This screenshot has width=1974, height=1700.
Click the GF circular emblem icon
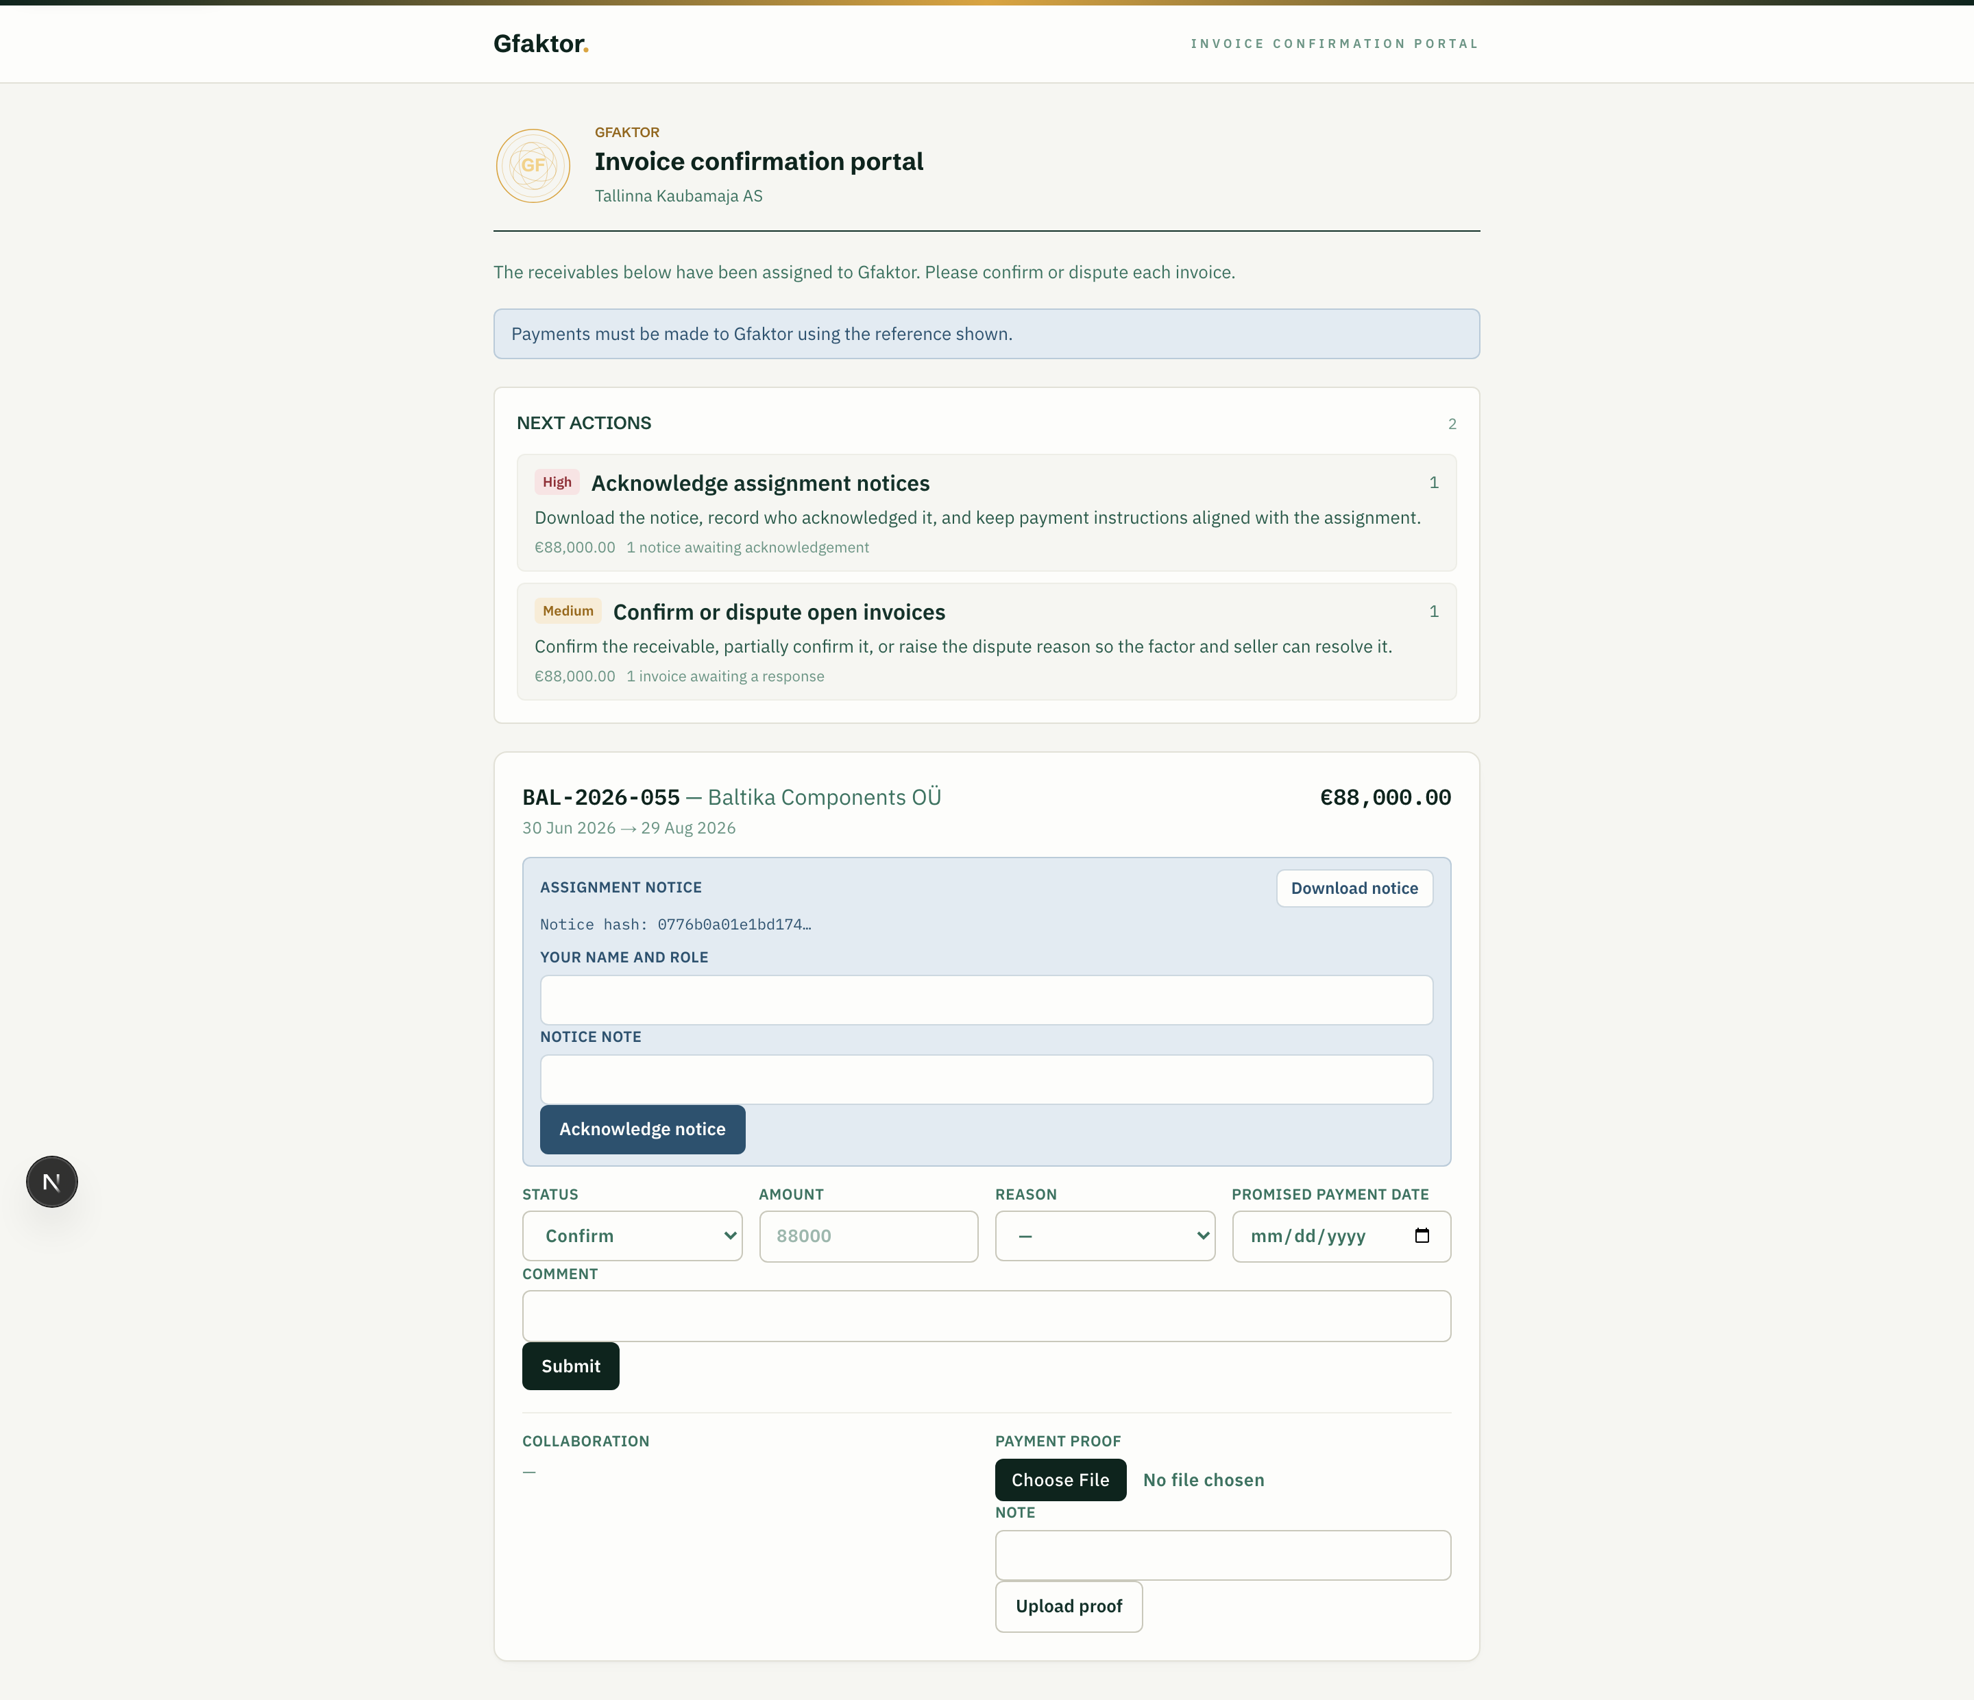coord(533,166)
